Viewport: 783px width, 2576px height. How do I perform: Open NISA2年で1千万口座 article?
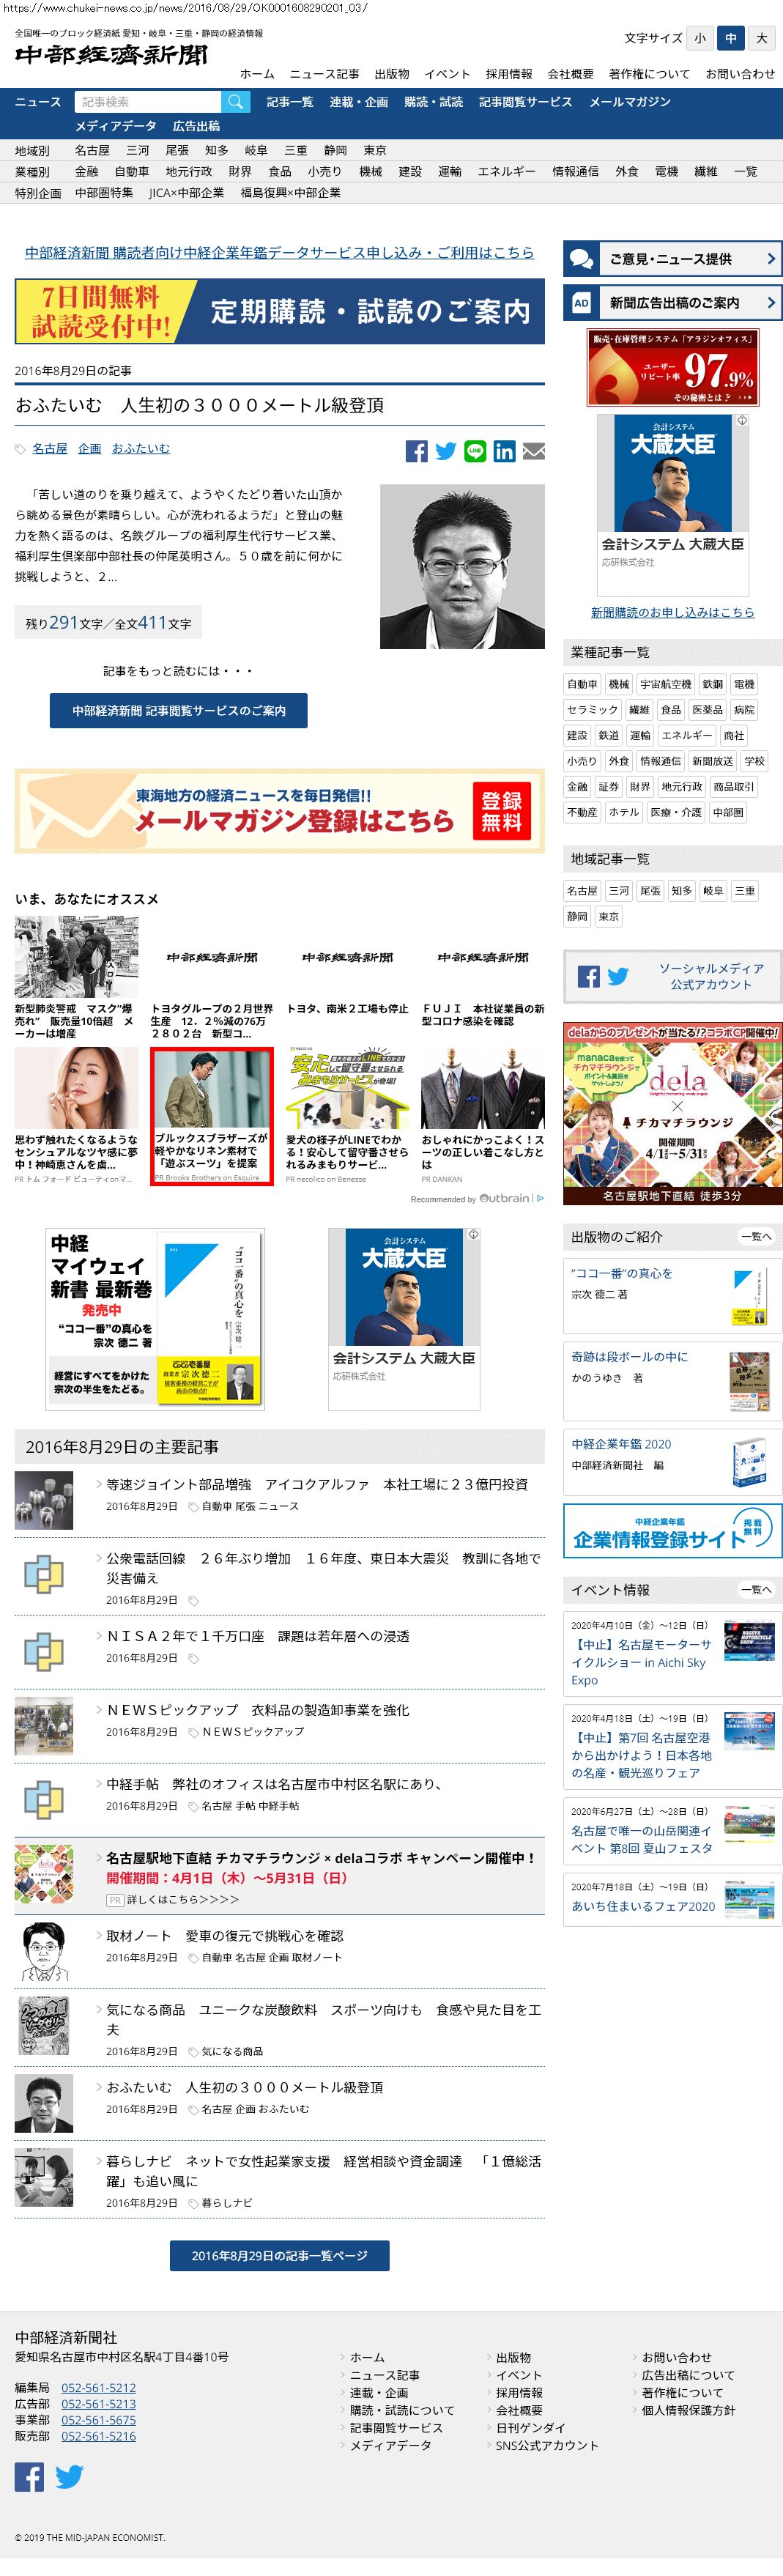click(258, 1636)
